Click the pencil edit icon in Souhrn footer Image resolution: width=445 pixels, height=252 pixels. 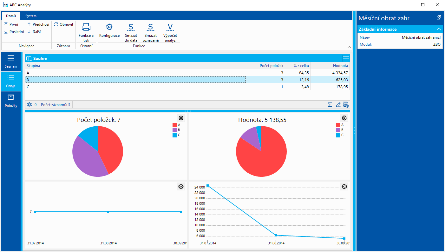338,104
